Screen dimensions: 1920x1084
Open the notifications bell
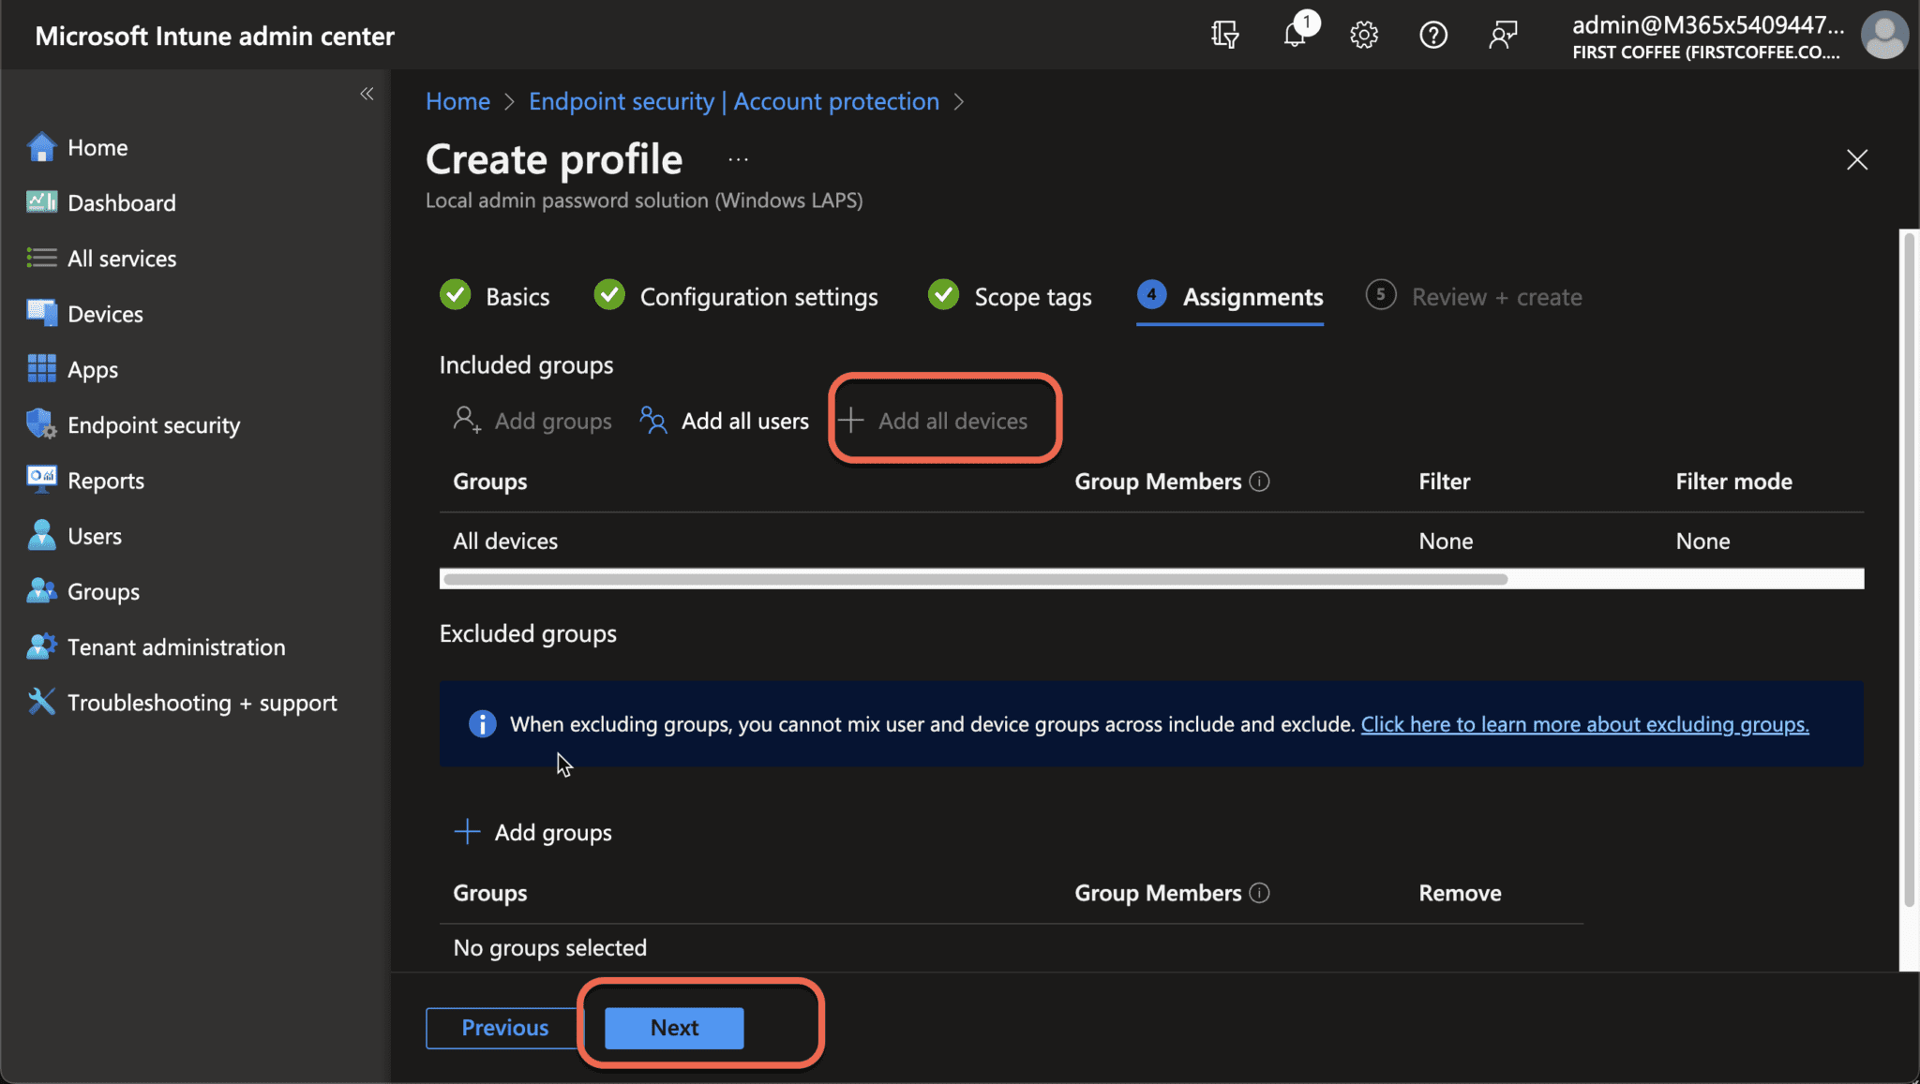click(x=1295, y=35)
